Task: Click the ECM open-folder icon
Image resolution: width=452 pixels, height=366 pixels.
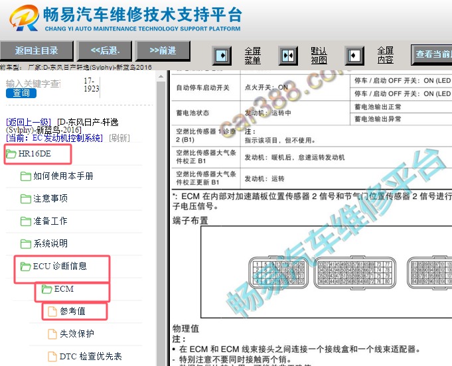Action: pyautogui.click(x=46, y=289)
